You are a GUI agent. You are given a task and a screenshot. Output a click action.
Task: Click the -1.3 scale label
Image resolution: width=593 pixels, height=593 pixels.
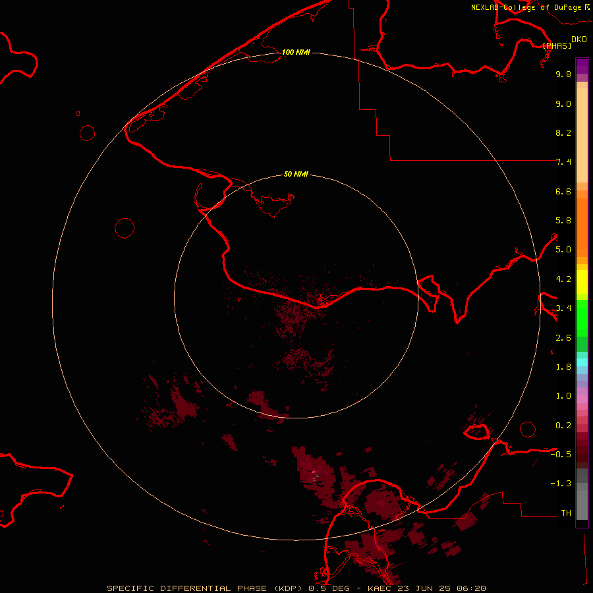click(561, 484)
